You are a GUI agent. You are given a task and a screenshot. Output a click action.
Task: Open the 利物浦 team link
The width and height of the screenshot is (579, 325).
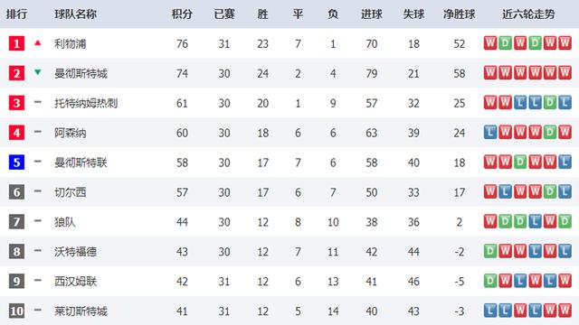click(71, 44)
